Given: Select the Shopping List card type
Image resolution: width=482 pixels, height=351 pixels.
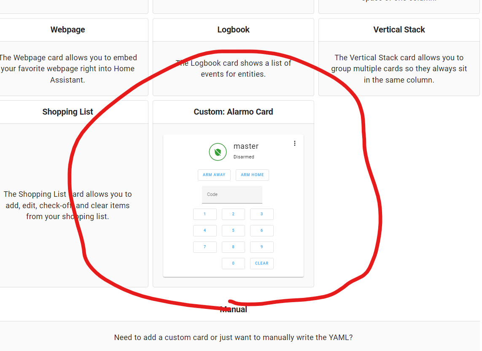Looking at the screenshot, I should point(67,112).
